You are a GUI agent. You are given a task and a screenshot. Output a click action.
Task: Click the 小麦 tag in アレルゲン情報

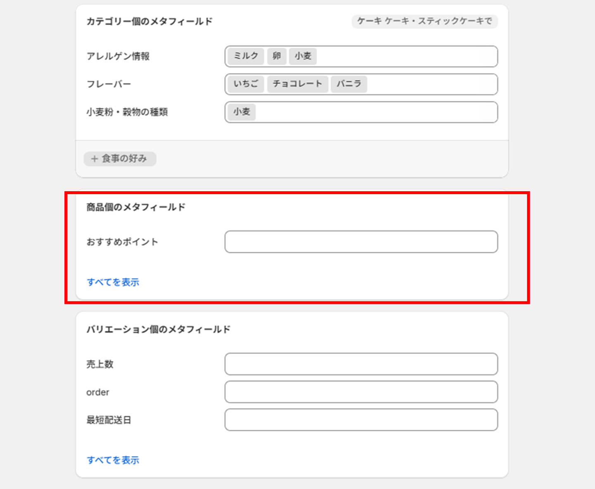coord(303,56)
